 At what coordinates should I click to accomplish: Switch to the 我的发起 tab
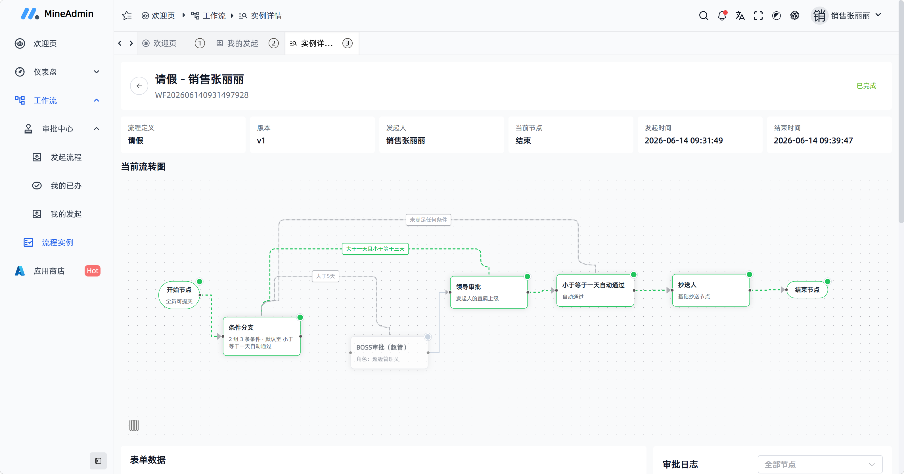(247, 43)
